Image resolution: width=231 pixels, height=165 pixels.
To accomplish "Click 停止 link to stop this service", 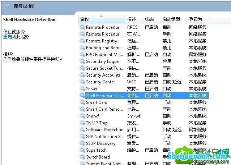I will (x=8, y=32).
